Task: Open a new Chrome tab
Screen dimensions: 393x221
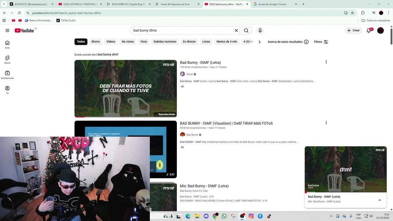Action: pos(303,4)
